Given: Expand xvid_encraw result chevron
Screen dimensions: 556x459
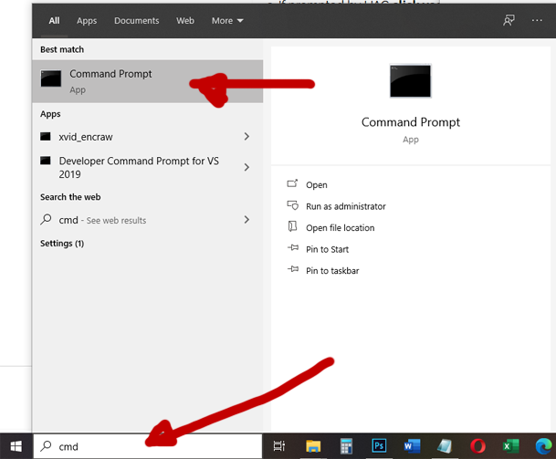Looking at the screenshot, I should (247, 137).
